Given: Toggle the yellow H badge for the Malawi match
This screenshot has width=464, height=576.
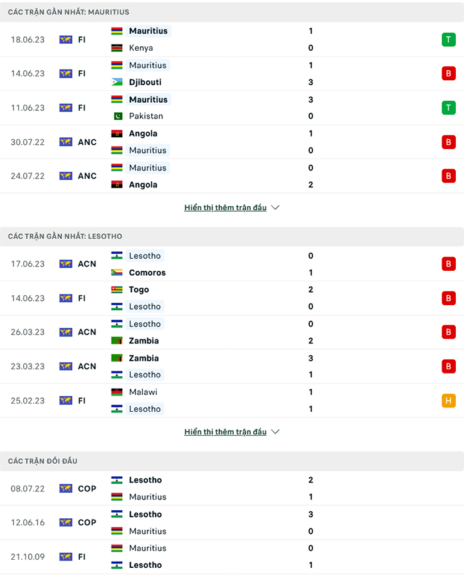Looking at the screenshot, I should 449,401.
